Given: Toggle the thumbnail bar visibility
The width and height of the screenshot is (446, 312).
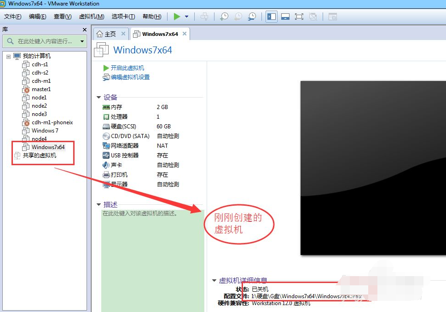Looking at the screenshot, I should click(x=285, y=16).
